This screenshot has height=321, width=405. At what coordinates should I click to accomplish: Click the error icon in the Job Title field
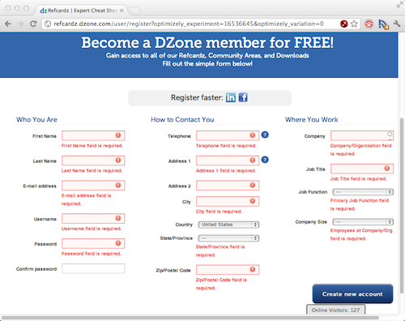387,169
